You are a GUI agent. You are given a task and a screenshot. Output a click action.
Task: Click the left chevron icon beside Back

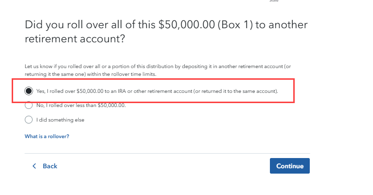pos(34,166)
